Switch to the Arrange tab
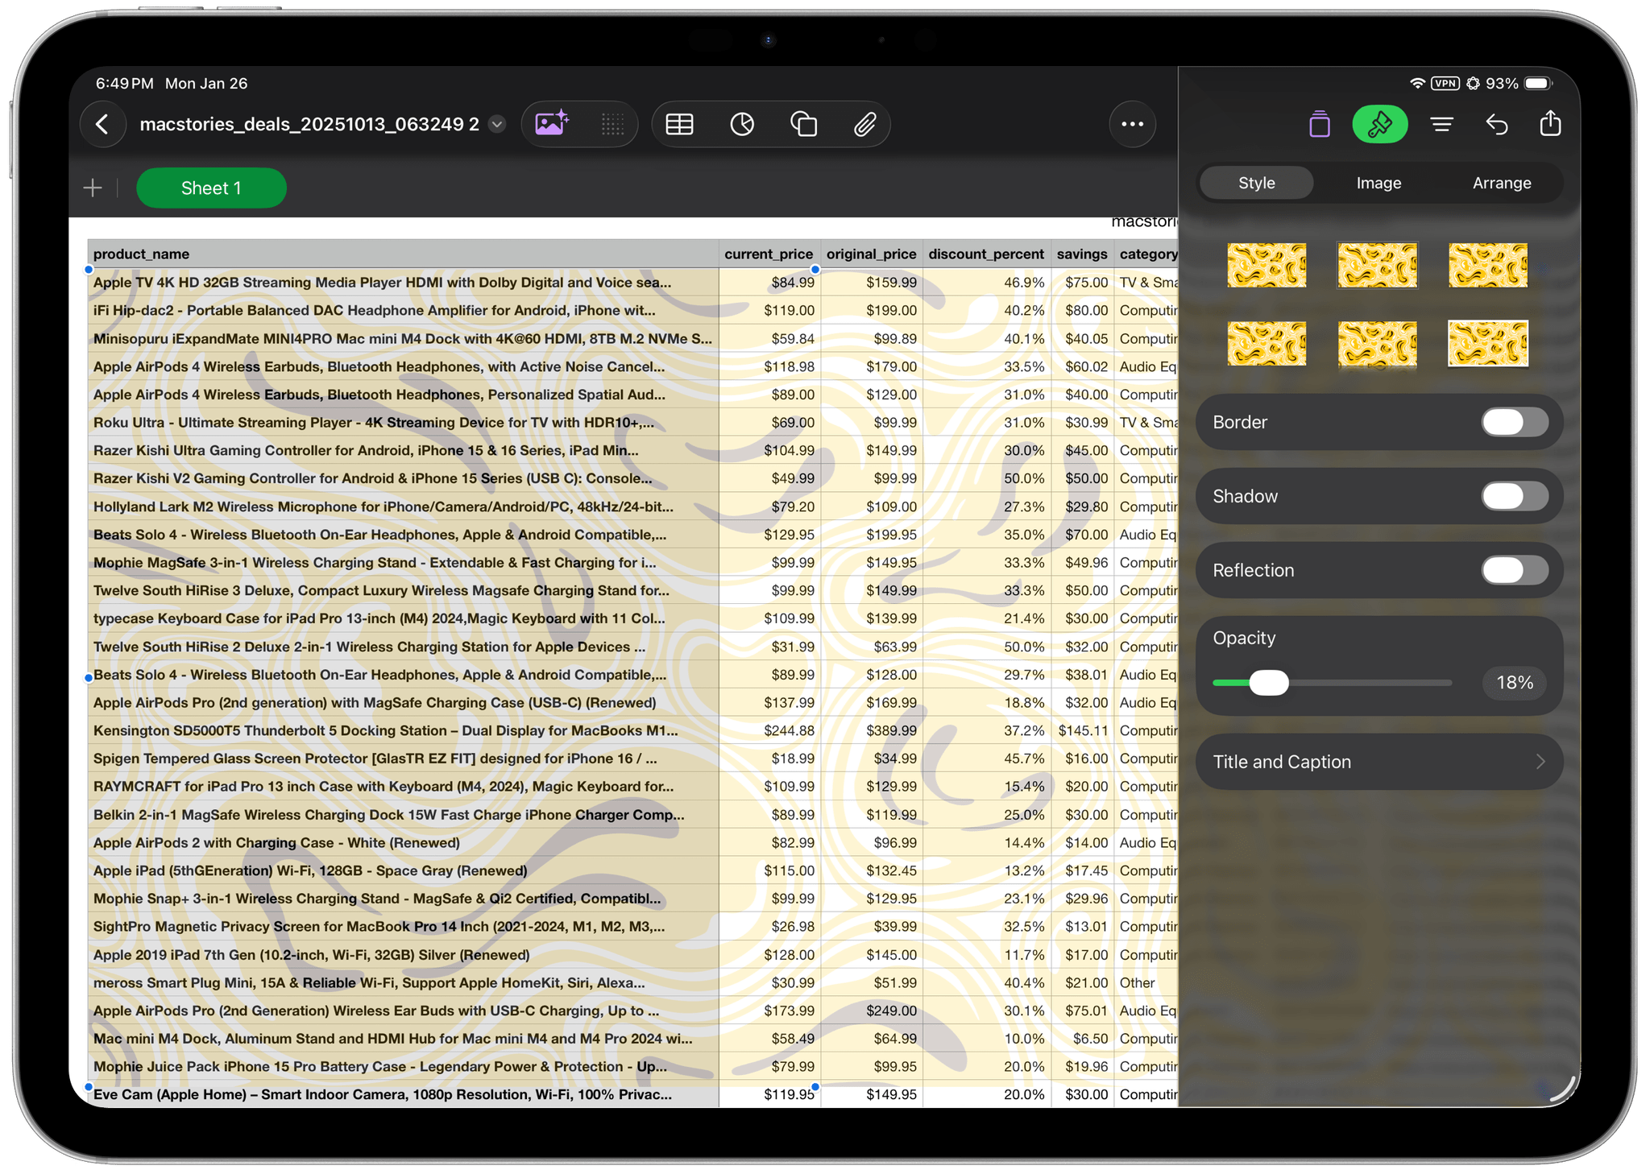 tap(1502, 183)
